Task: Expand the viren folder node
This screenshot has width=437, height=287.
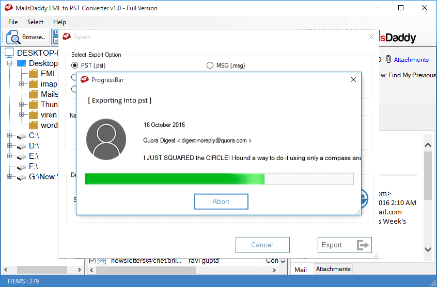Action: (x=22, y=114)
